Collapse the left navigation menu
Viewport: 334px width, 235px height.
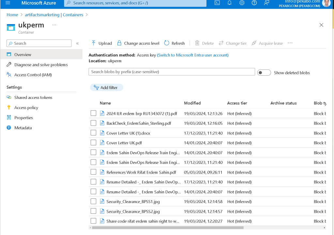tap(78, 43)
